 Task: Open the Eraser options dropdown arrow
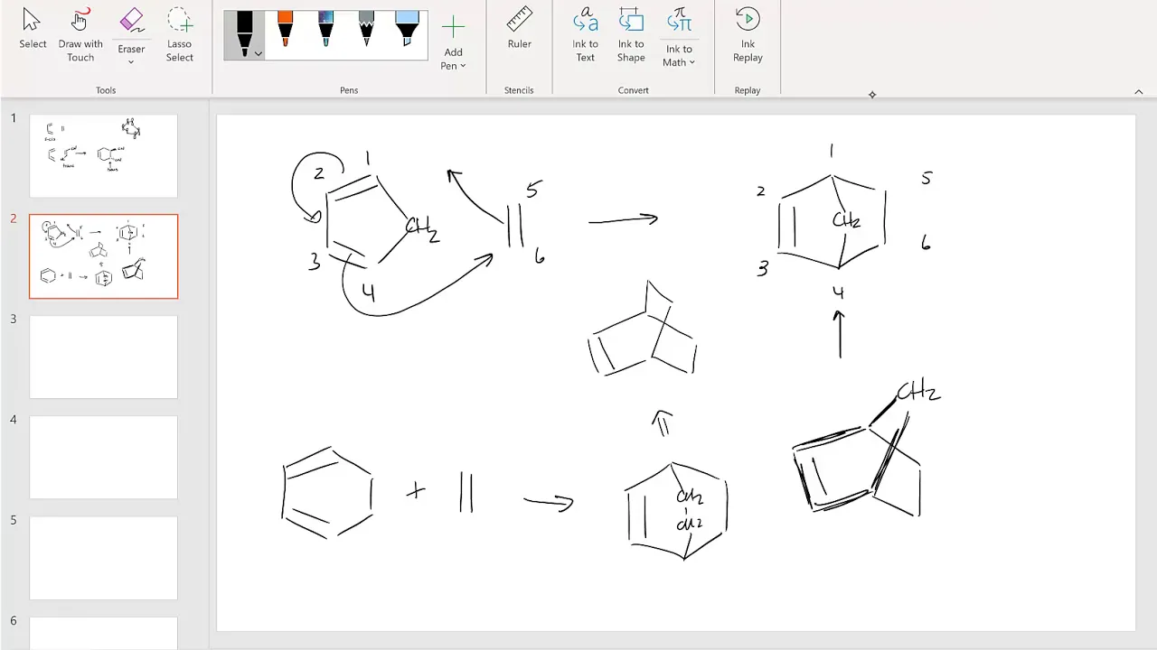[x=131, y=62]
